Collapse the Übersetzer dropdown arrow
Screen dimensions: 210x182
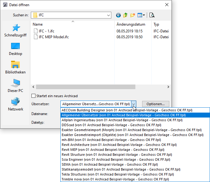click(134, 104)
